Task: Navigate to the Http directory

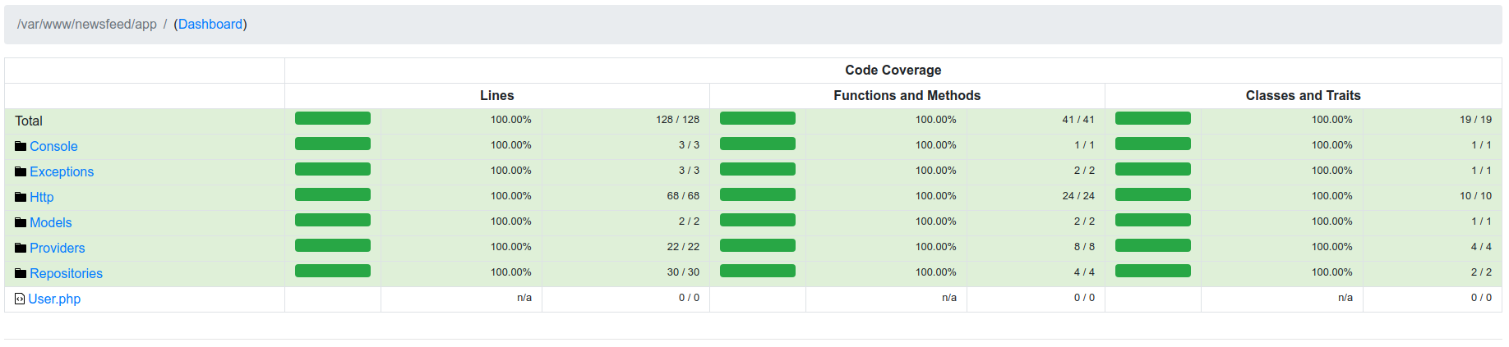Action: pos(42,197)
